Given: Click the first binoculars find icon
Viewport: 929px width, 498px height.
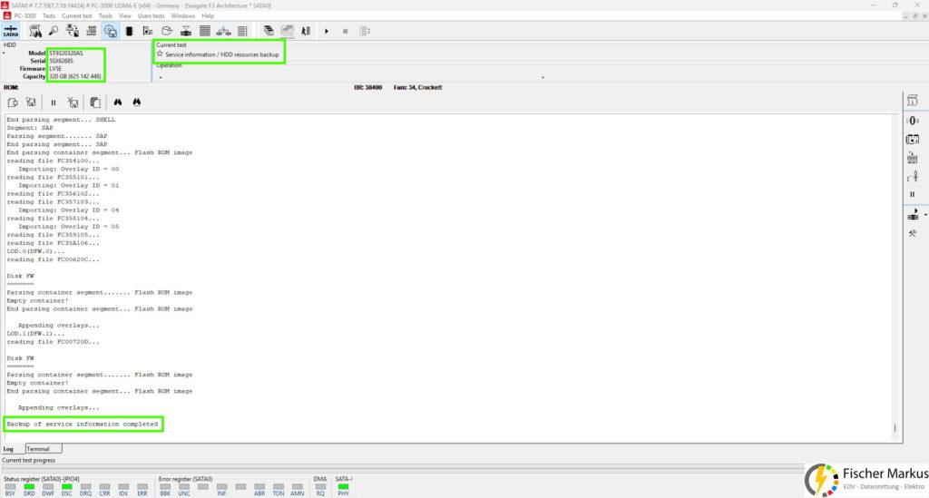Looking at the screenshot, I should point(118,103).
